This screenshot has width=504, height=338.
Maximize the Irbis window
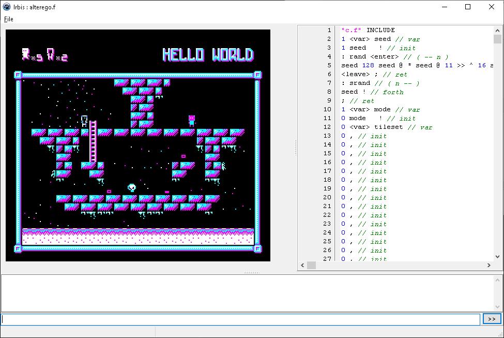468,7
